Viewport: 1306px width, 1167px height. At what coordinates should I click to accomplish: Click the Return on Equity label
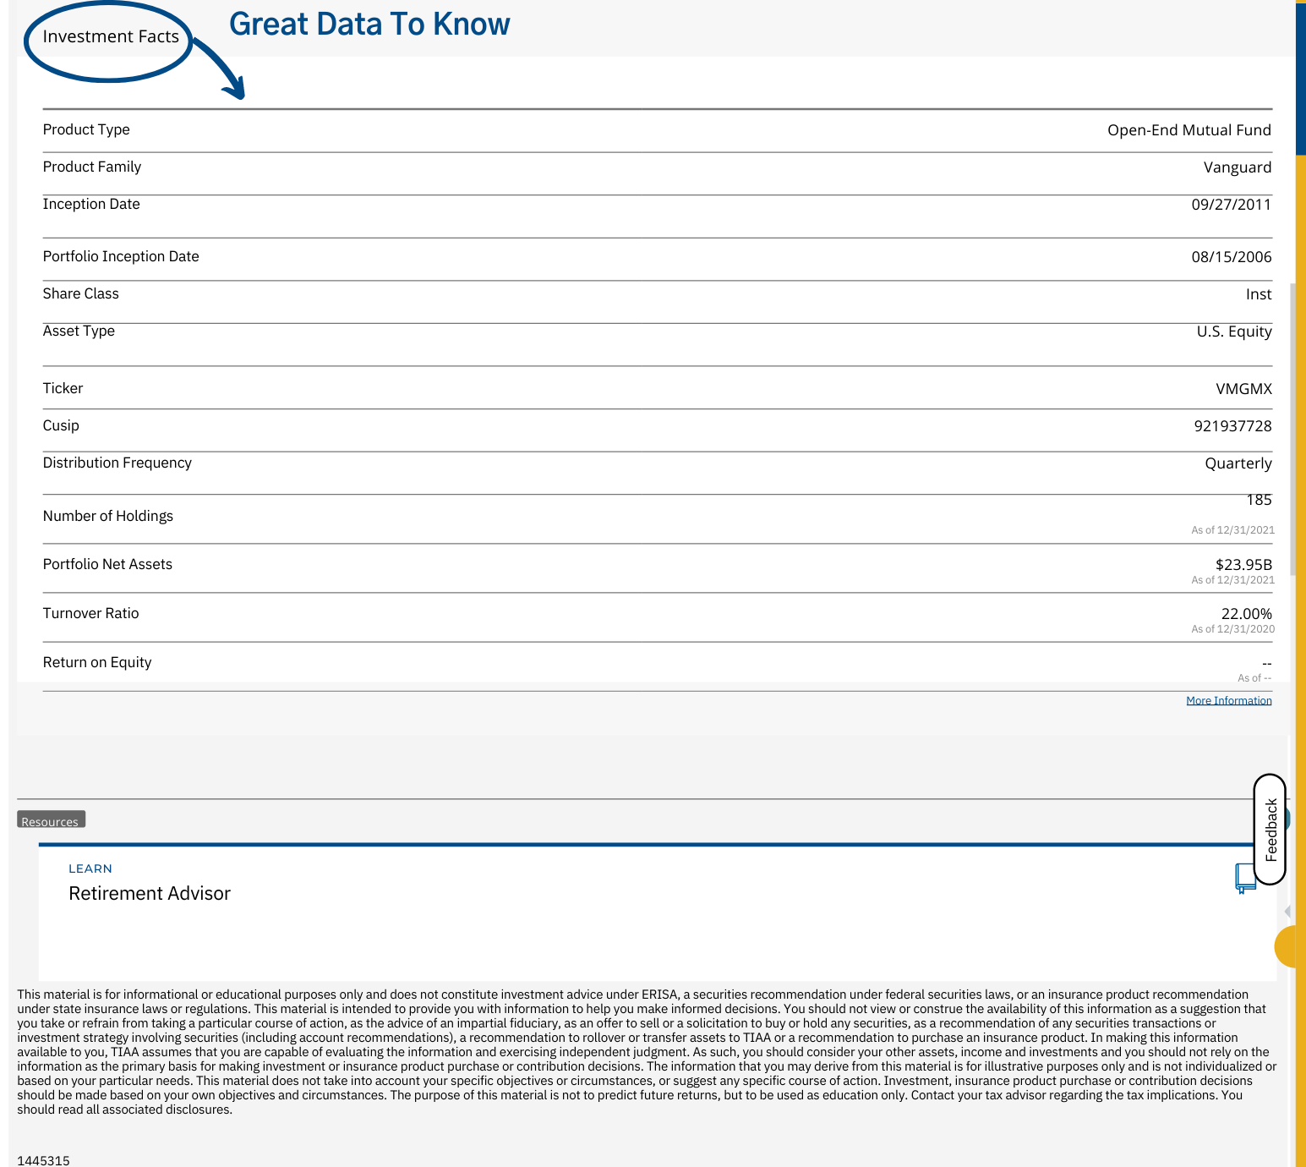click(x=97, y=662)
